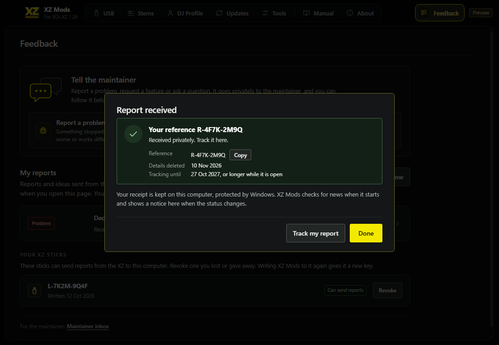Click the Details deleted date 10 Nov 2026
Viewport: 499px width, 345px height.
(x=206, y=166)
